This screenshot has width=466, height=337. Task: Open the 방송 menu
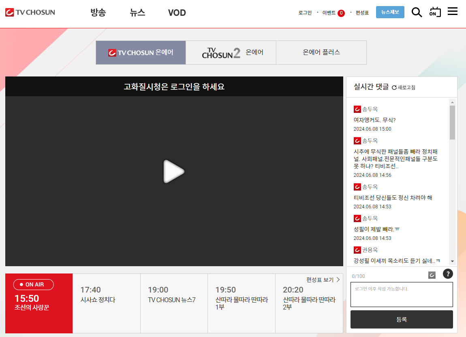coord(98,13)
